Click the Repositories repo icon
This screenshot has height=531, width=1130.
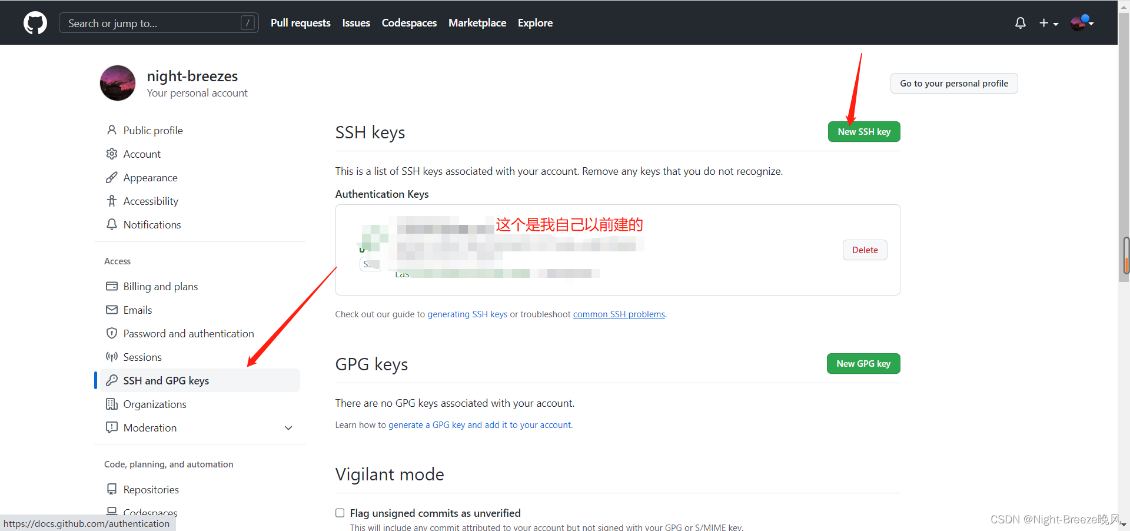tap(112, 489)
